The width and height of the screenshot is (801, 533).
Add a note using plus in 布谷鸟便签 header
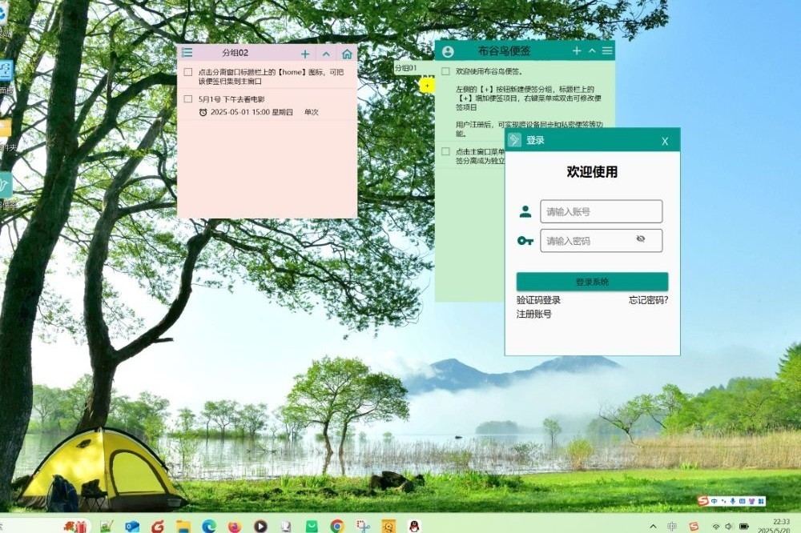pyautogui.click(x=577, y=51)
